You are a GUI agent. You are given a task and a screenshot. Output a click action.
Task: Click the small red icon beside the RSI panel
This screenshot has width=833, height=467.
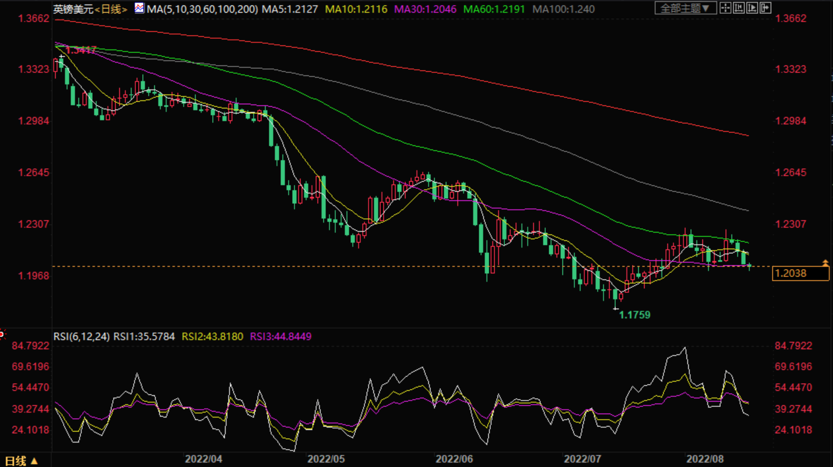(2, 334)
